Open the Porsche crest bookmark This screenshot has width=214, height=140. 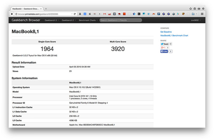point(183,14)
